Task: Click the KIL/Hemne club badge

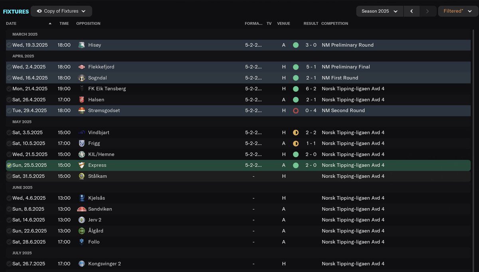Action: (82, 154)
